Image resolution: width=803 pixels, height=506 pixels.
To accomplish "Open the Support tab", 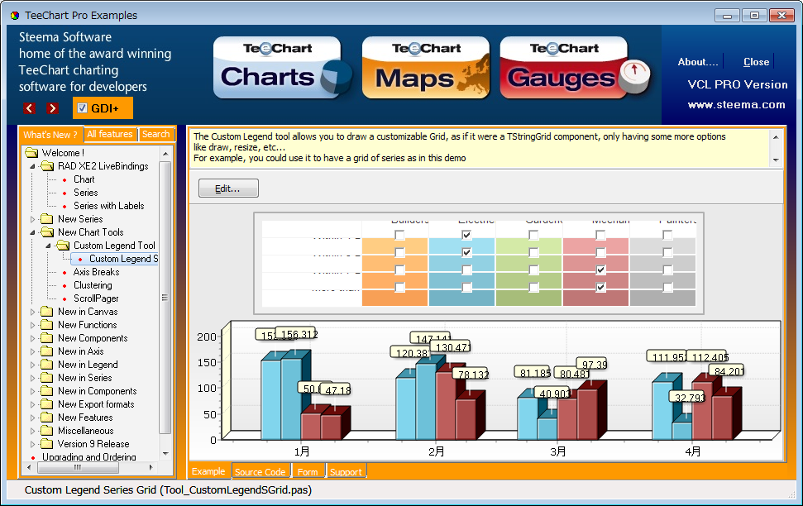I will tap(347, 471).
